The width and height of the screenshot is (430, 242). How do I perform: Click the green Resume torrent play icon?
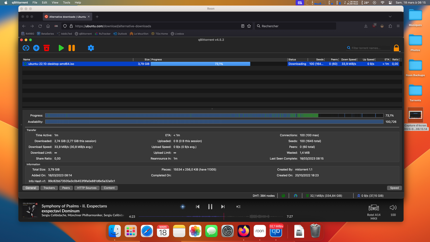pyautogui.click(x=61, y=48)
